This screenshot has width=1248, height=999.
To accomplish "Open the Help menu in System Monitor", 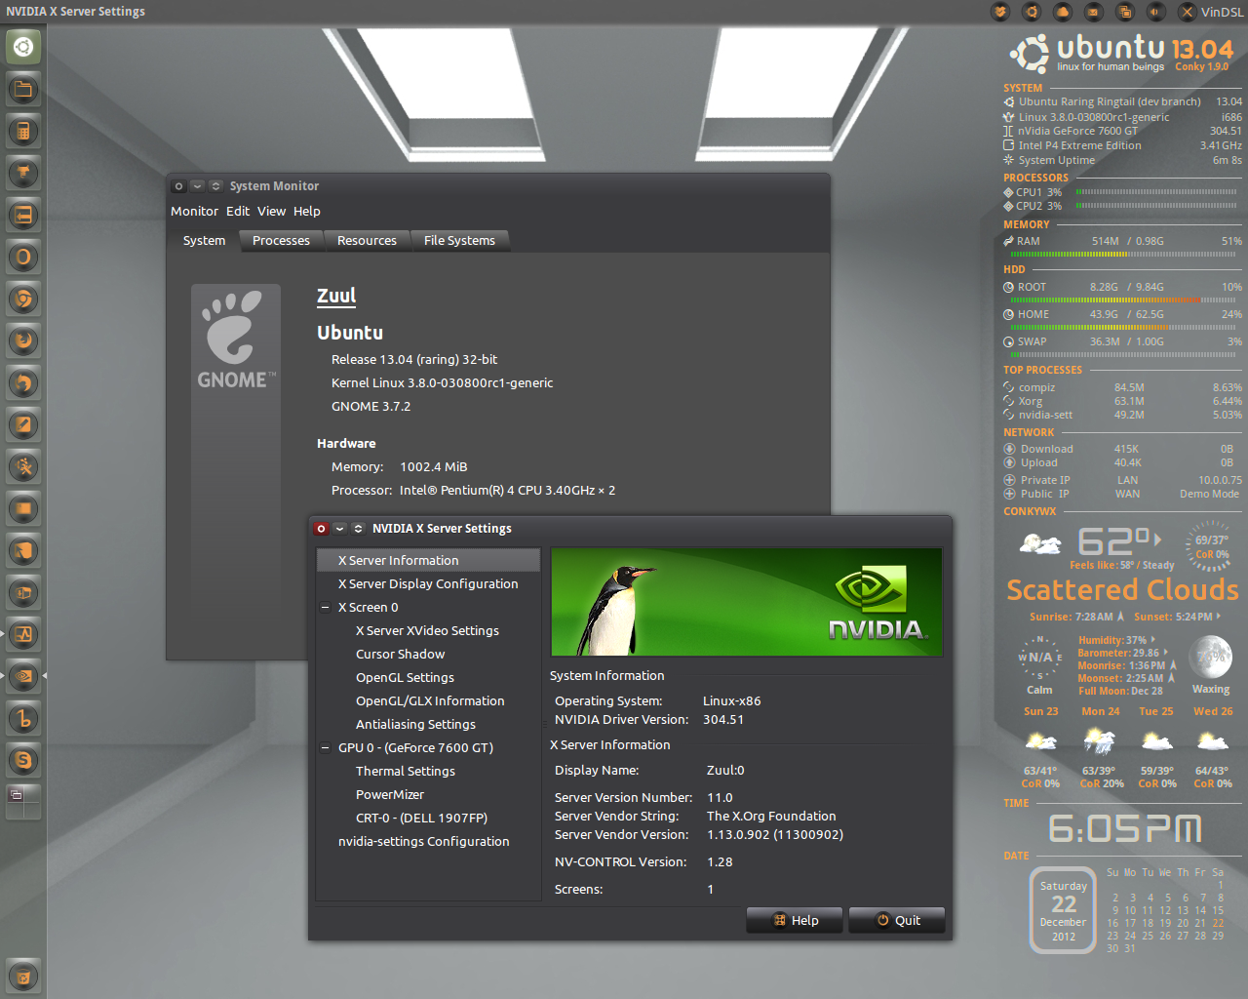I will click(306, 211).
